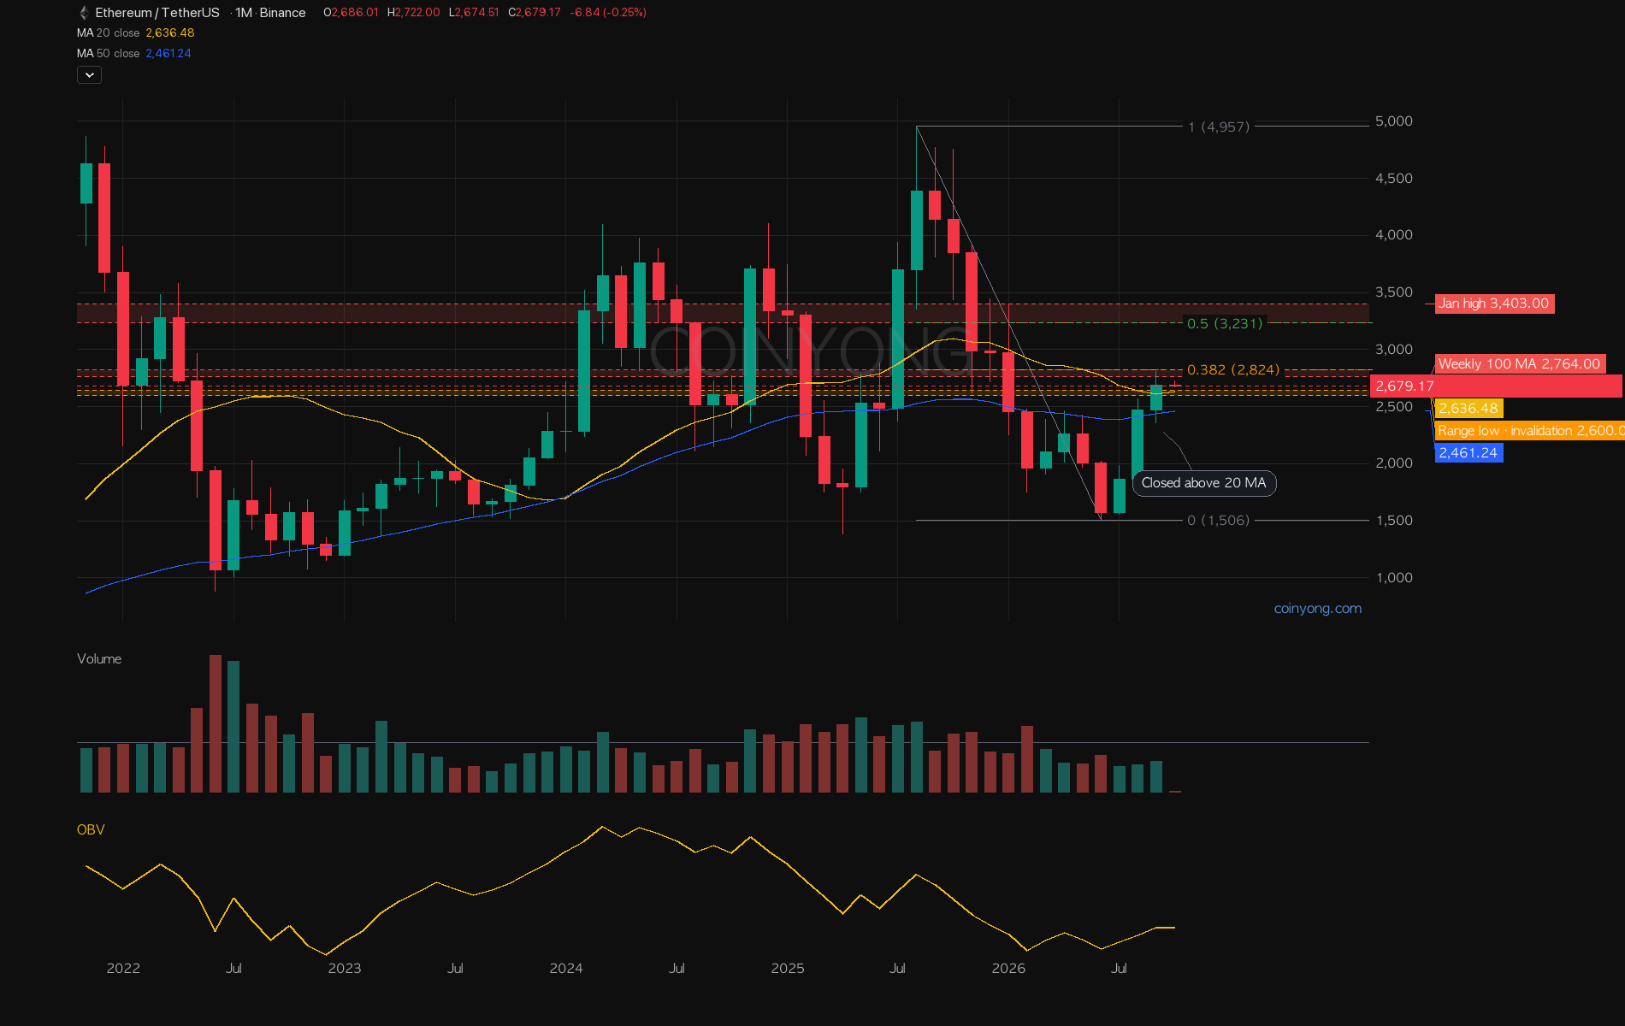Select the MA 50 close legend
Screen dimensions: 1625x1026
[134, 54]
